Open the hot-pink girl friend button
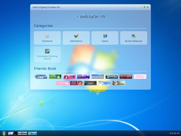 [69, 77]
